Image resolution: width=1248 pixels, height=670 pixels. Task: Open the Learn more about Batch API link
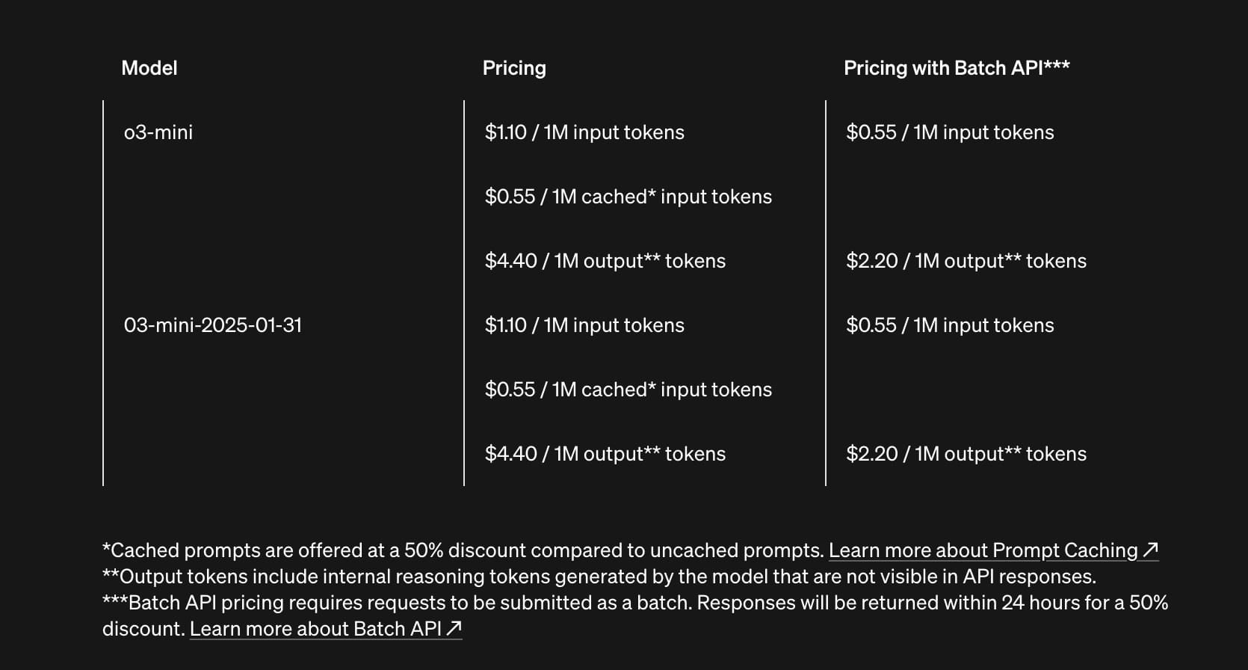click(315, 629)
